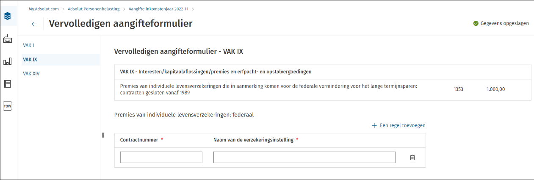Focus Naam van de verzekeringsinstelling input
The image size is (534, 180).
304,157
